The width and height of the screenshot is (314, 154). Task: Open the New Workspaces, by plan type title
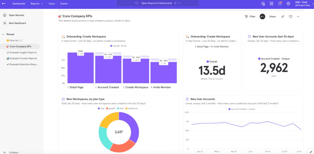coord(85,99)
